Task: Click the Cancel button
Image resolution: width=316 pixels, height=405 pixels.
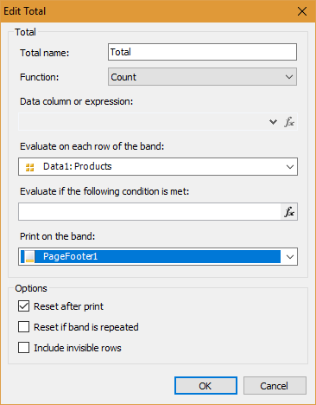Action: (x=275, y=385)
